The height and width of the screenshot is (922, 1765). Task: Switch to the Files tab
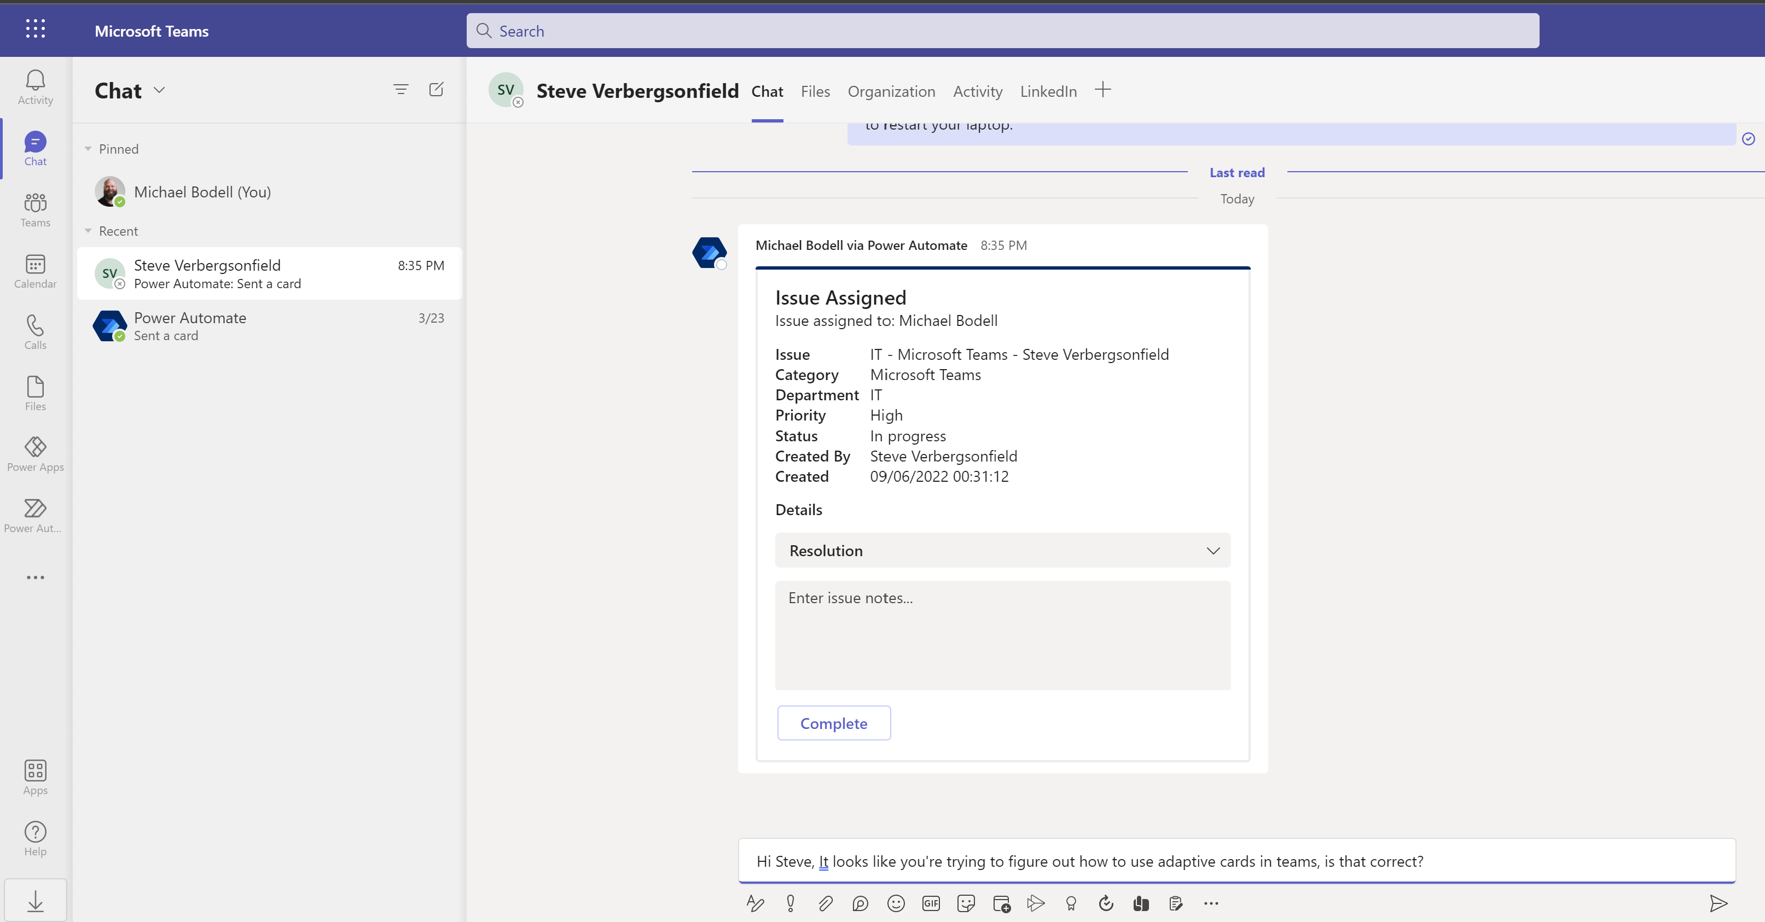pyautogui.click(x=815, y=91)
